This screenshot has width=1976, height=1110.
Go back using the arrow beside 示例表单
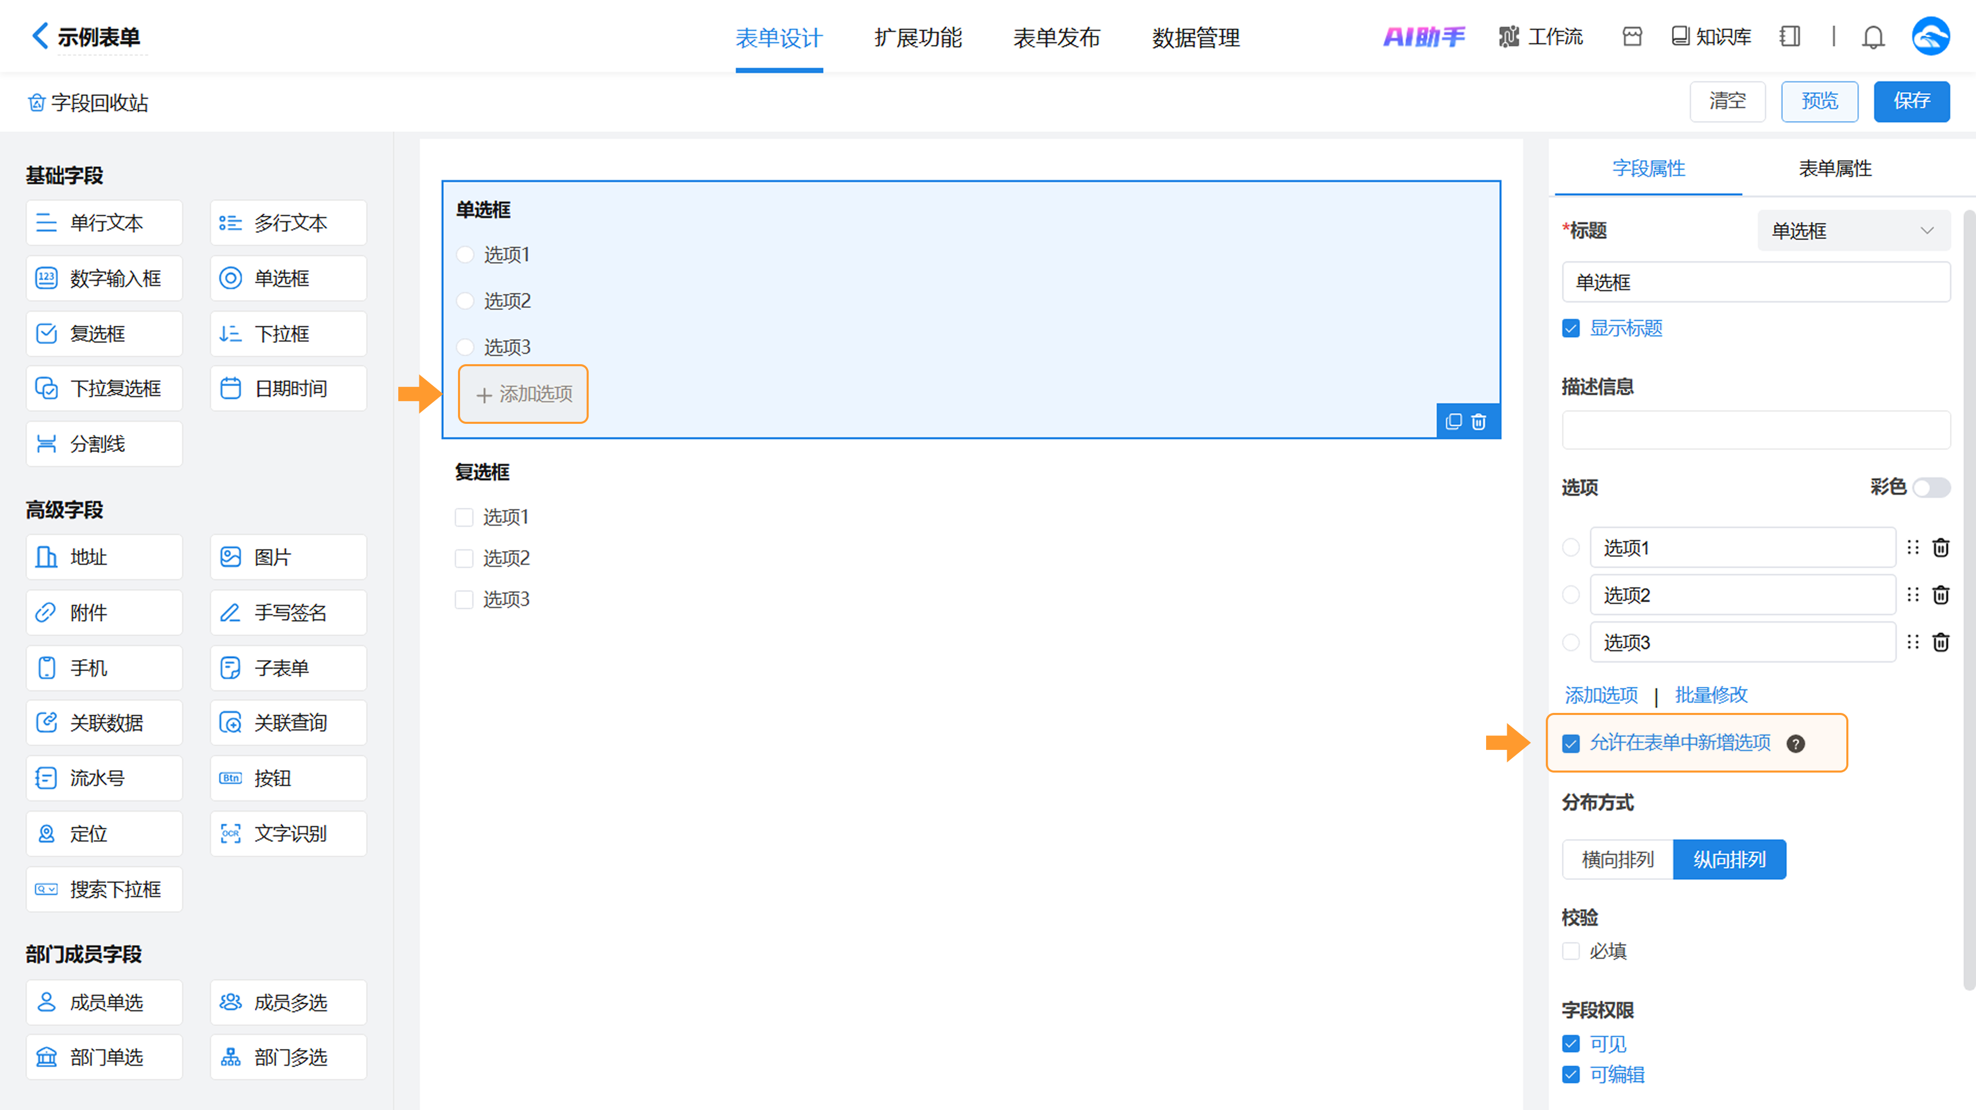(x=39, y=36)
